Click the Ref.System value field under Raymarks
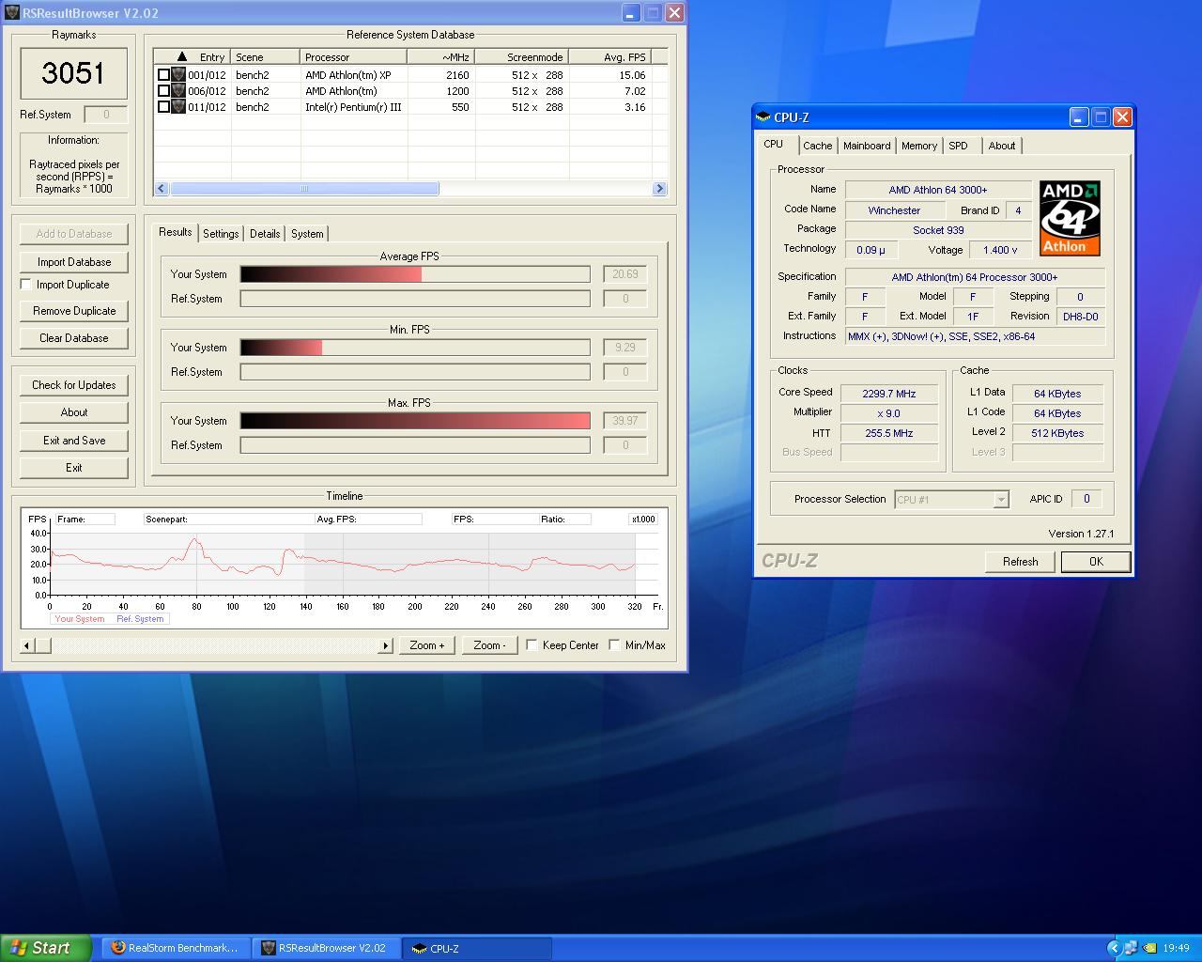Image resolution: width=1202 pixels, height=962 pixels. pyautogui.click(x=105, y=115)
